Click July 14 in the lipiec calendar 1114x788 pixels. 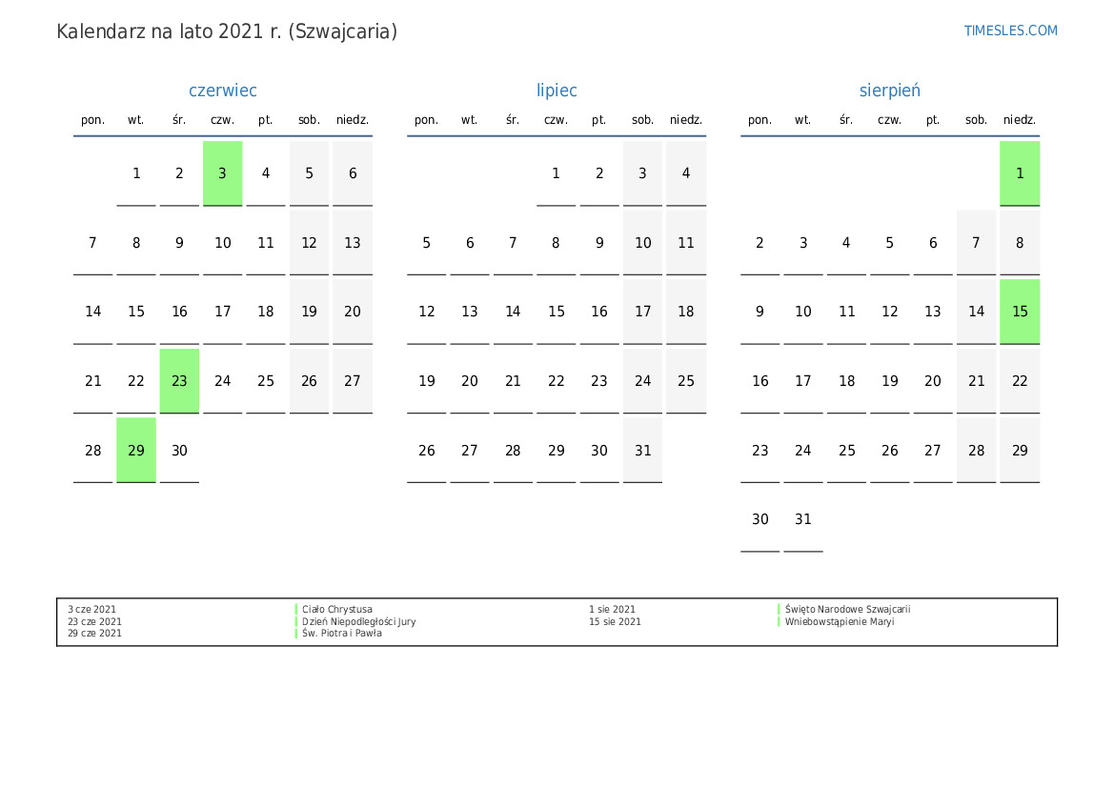coord(513,312)
